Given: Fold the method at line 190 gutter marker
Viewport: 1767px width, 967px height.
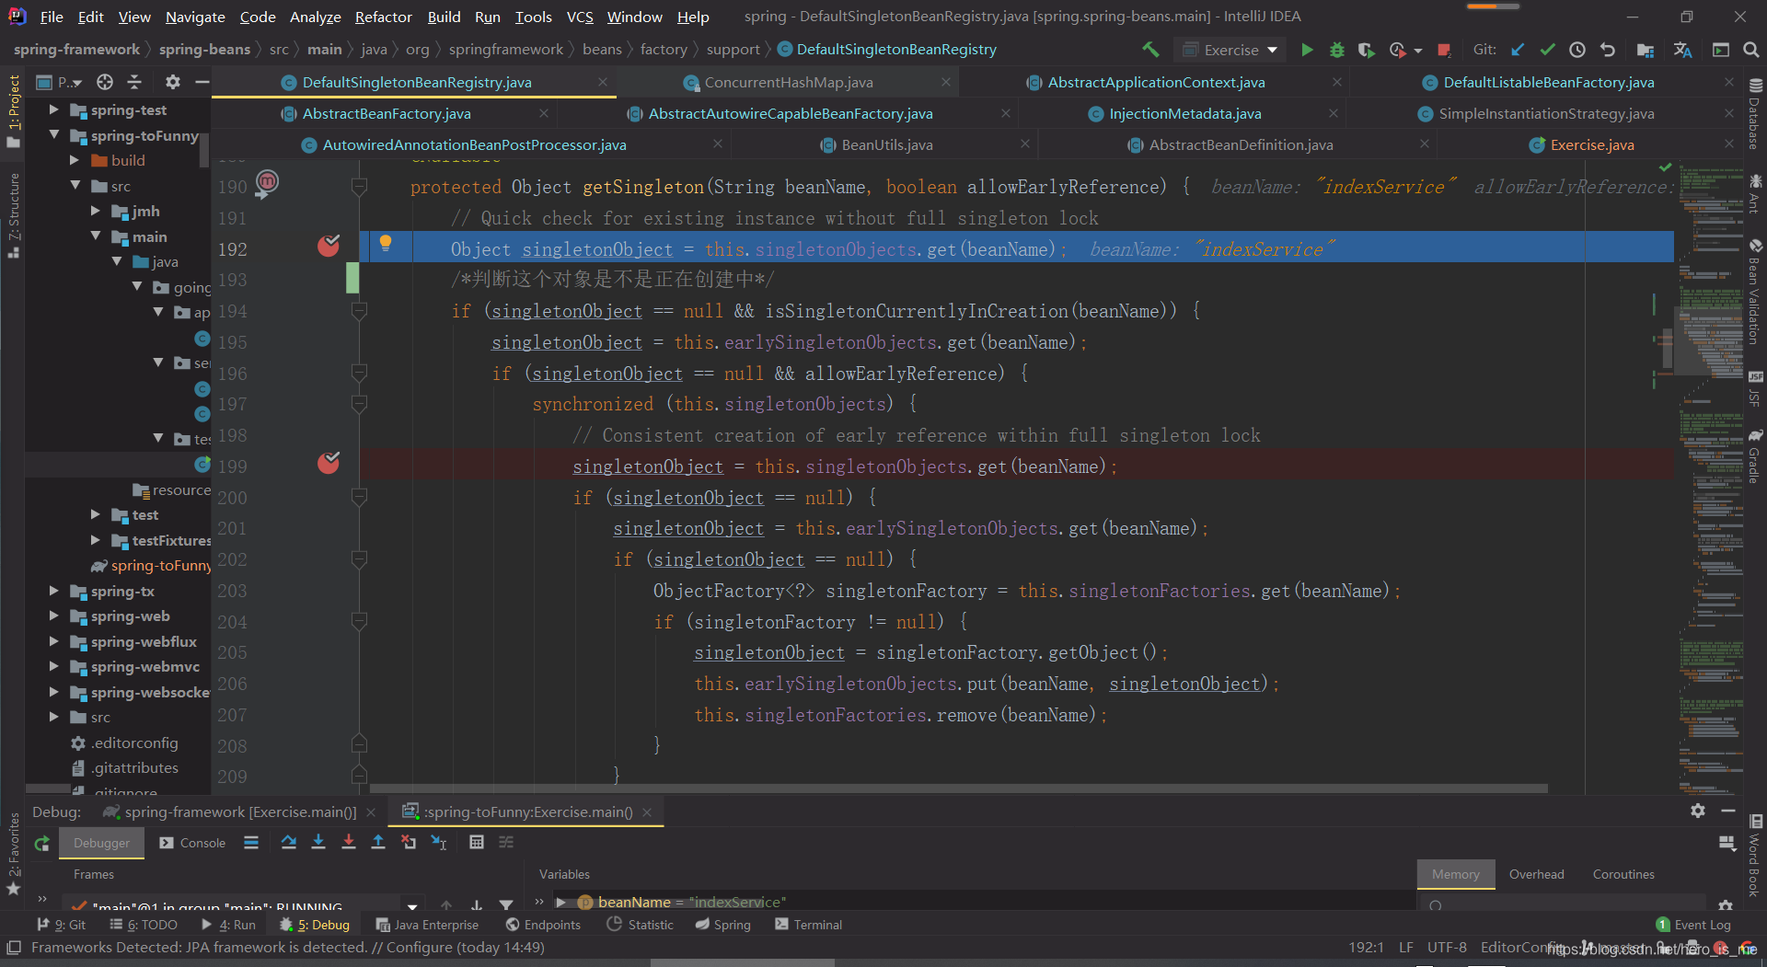Looking at the screenshot, I should (x=360, y=187).
